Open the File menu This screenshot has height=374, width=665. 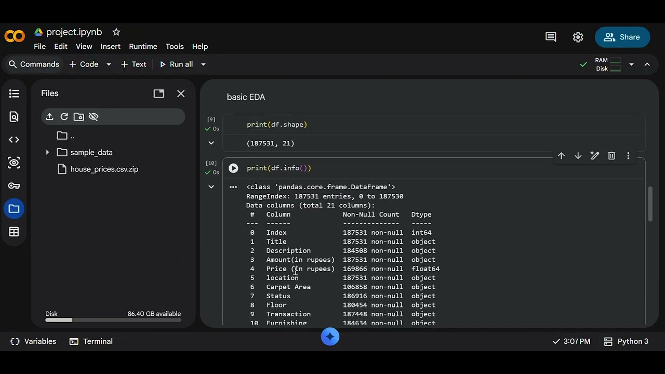click(x=39, y=46)
